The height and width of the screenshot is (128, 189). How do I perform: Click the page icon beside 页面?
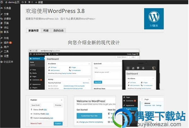coord(2,23)
